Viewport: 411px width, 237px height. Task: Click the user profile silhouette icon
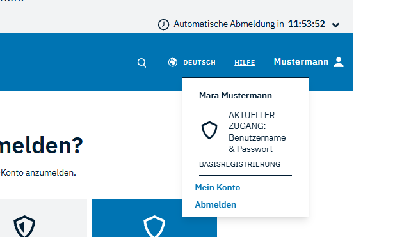(x=339, y=62)
